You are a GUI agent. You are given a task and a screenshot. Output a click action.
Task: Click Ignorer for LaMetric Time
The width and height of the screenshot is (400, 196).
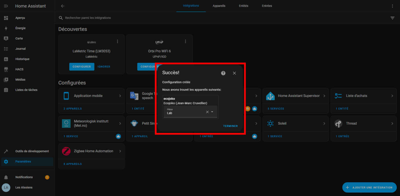(x=104, y=67)
